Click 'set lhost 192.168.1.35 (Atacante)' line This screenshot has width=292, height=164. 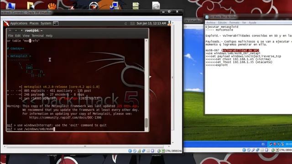point(239,62)
